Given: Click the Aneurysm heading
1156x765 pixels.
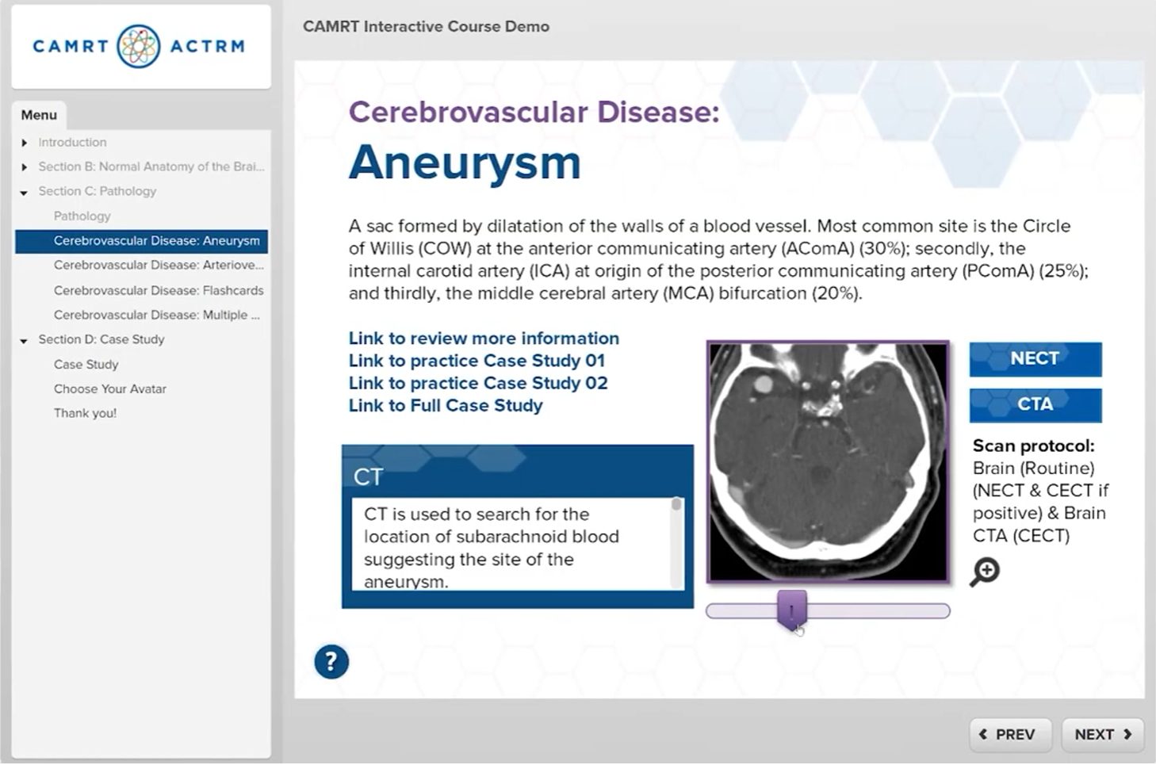Looking at the screenshot, I should pyautogui.click(x=465, y=163).
